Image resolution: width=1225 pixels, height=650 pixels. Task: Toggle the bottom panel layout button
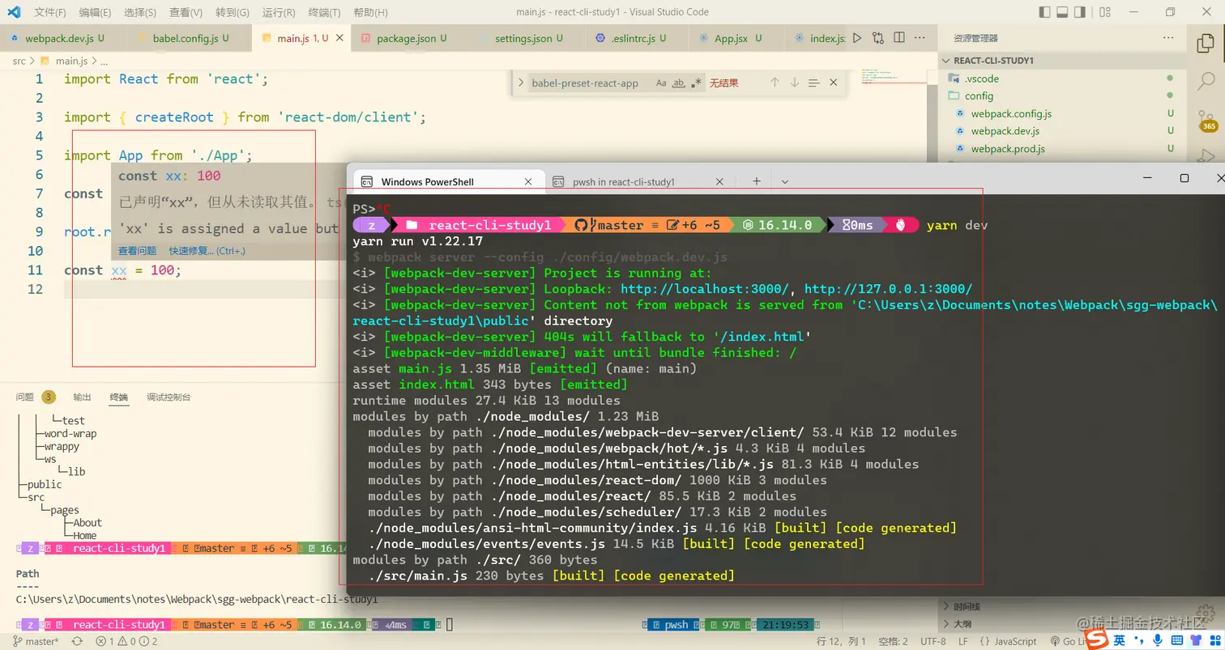click(x=1062, y=12)
